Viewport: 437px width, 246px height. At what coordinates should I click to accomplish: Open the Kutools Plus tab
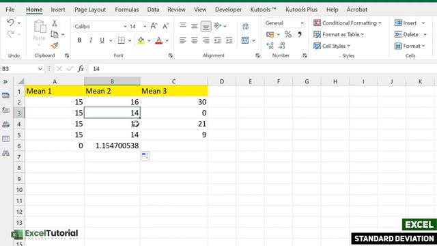coord(301,10)
